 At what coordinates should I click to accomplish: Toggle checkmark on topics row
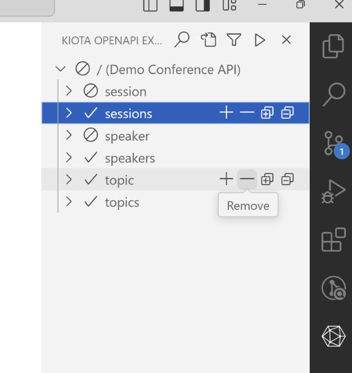[91, 201]
